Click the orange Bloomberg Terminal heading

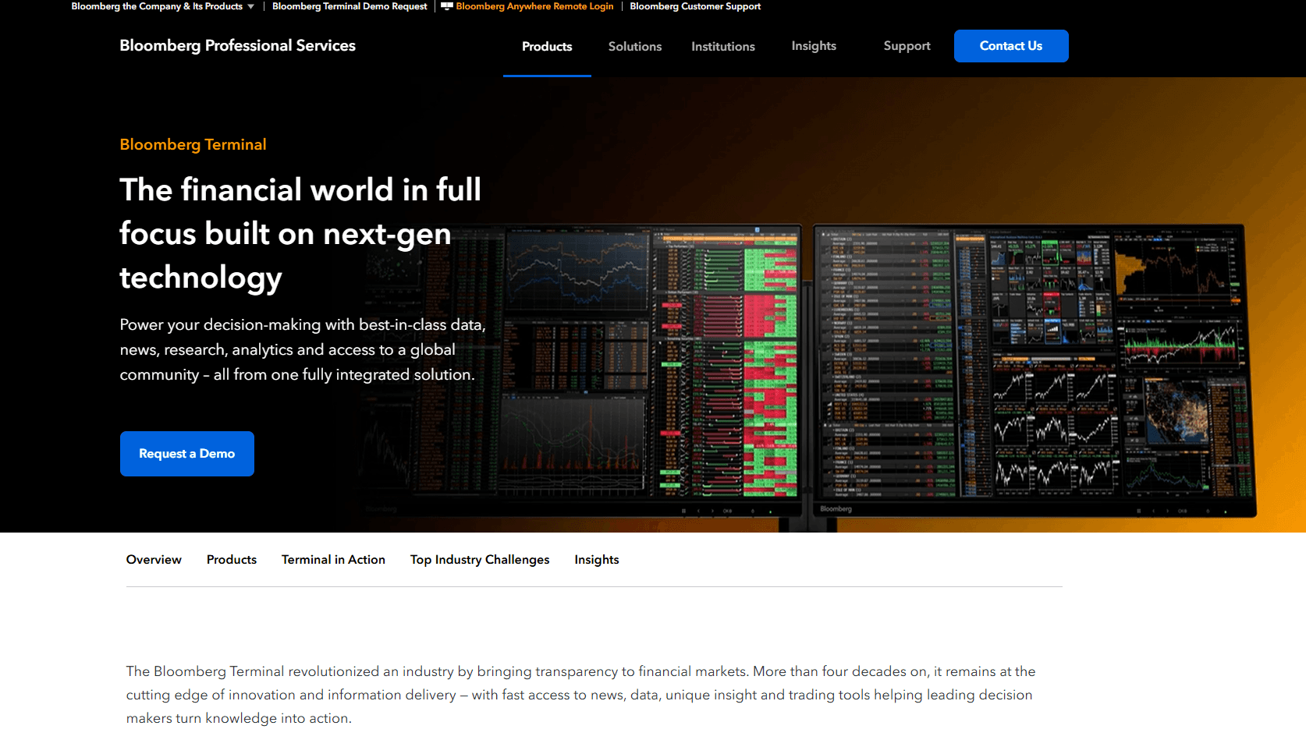(193, 144)
